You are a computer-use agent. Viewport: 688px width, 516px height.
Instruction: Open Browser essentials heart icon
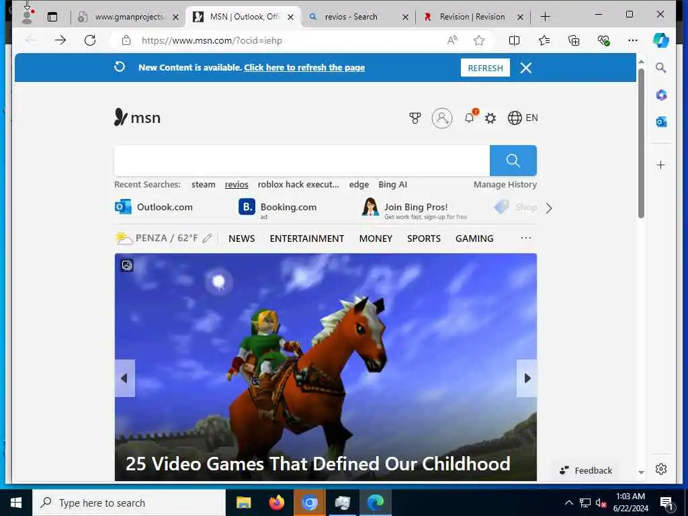coord(604,40)
